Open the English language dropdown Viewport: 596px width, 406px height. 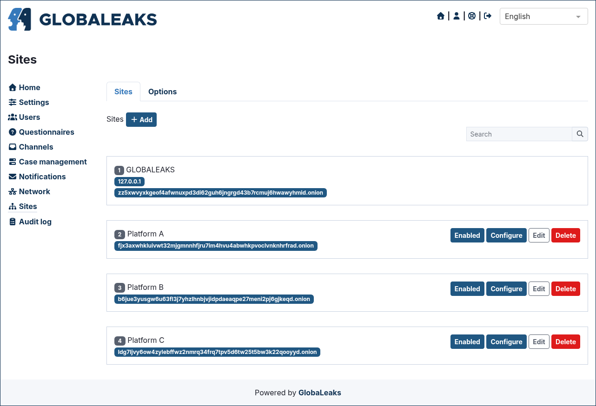coord(543,16)
